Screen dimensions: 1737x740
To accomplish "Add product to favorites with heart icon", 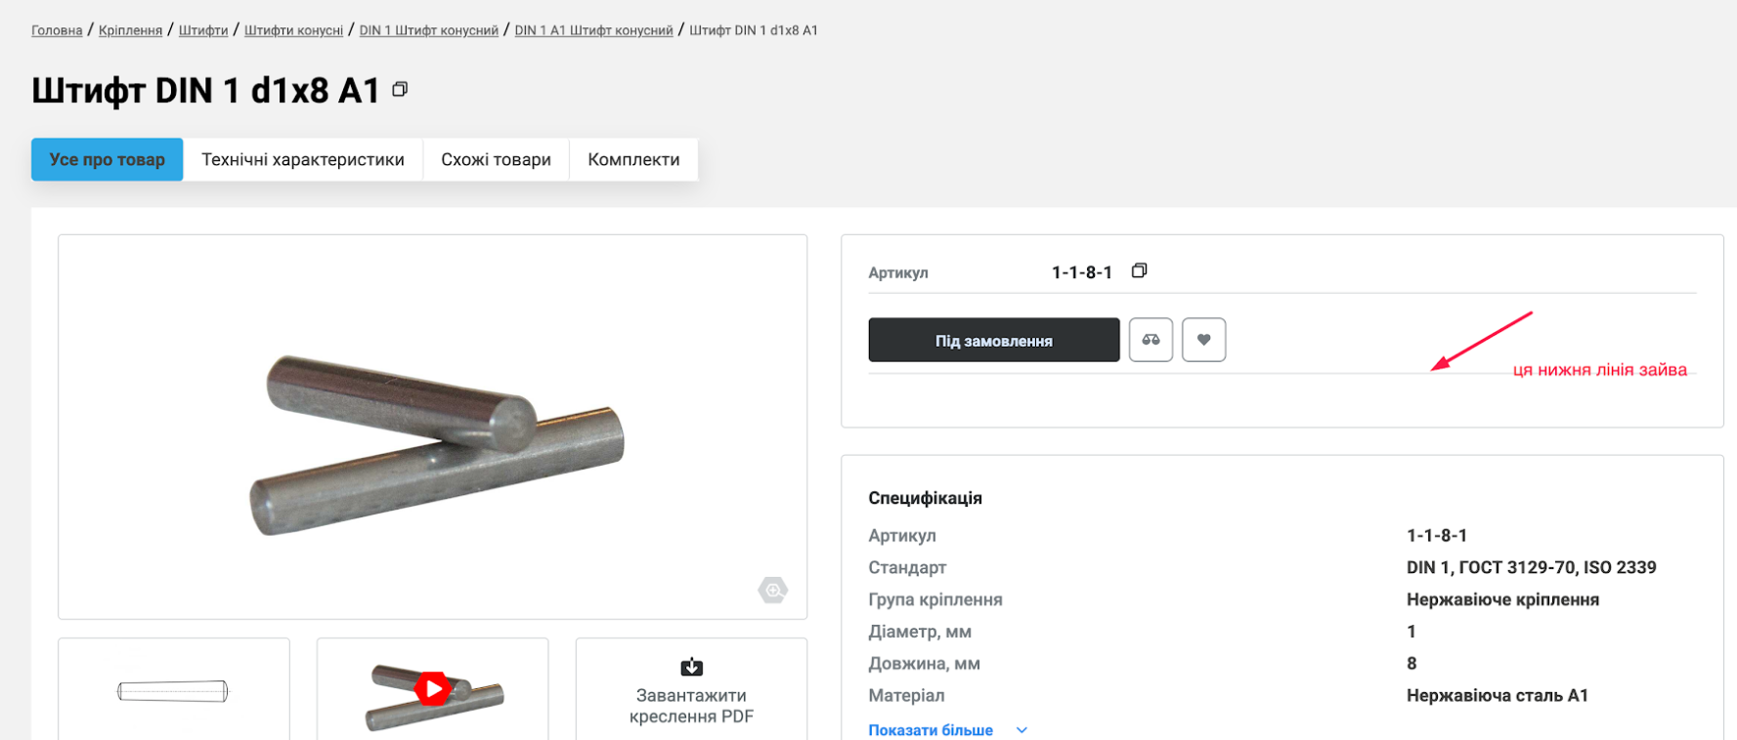I will coord(1203,340).
